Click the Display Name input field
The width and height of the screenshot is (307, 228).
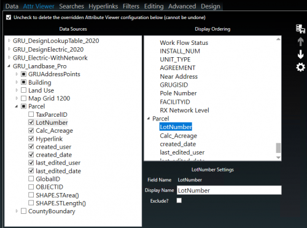coord(229,190)
